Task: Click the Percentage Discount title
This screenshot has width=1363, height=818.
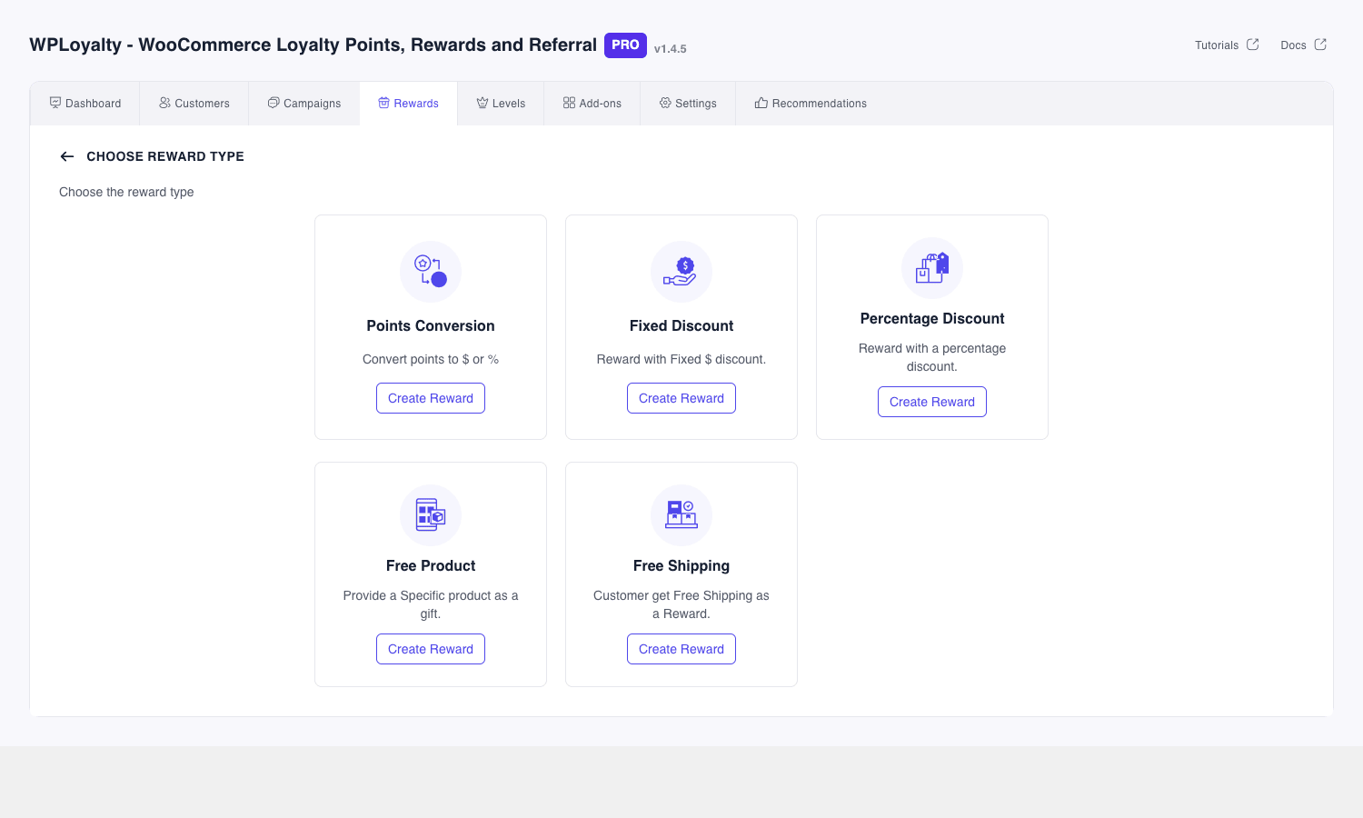Action: [x=932, y=318]
